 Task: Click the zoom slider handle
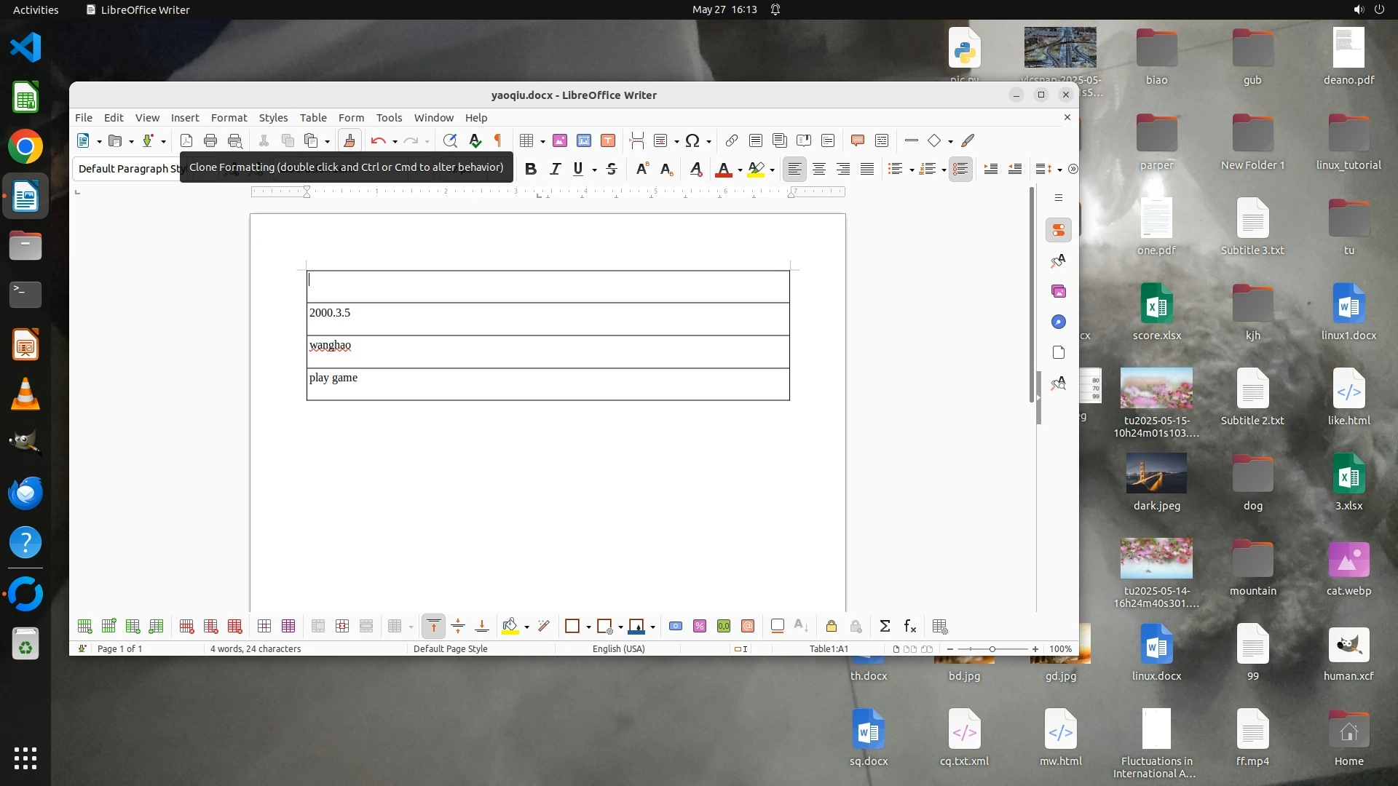pyautogui.click(x=992, y=648)
